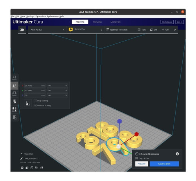Image resolution: width=196 pixels, height=181 pixels.
Task: Select the Scale tool in sidebar
Action: pos(15,86)
